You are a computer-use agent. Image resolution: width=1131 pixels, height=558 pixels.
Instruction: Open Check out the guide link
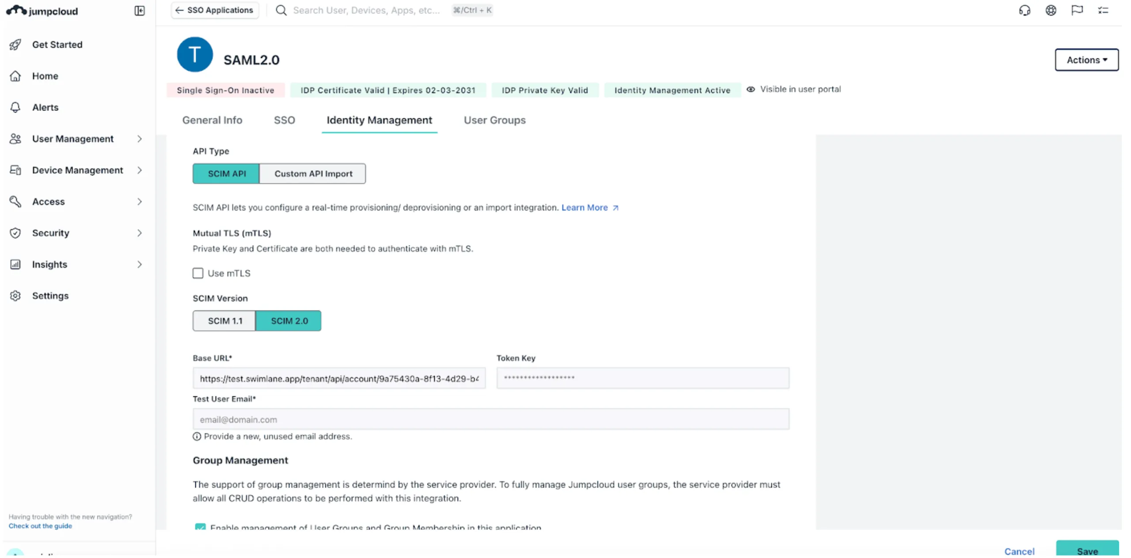click(x=40, y=526)
